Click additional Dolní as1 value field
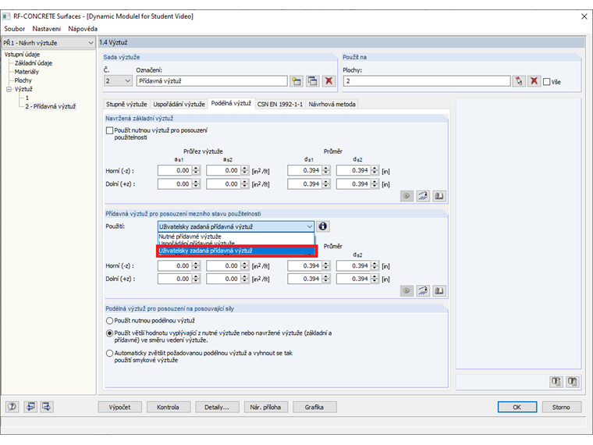 pyautogui.click(x=175, y=279)
